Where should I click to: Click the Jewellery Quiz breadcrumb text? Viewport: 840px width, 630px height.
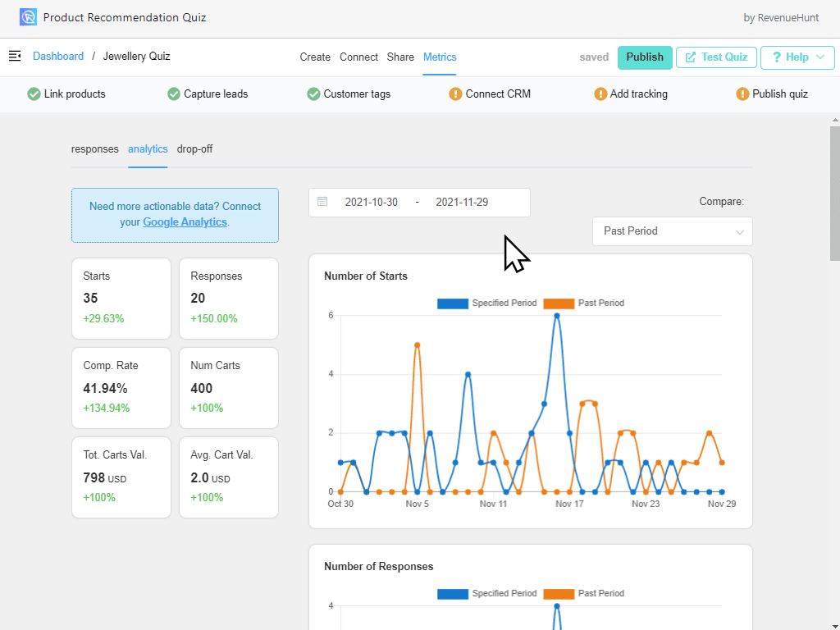pos(137,57)
